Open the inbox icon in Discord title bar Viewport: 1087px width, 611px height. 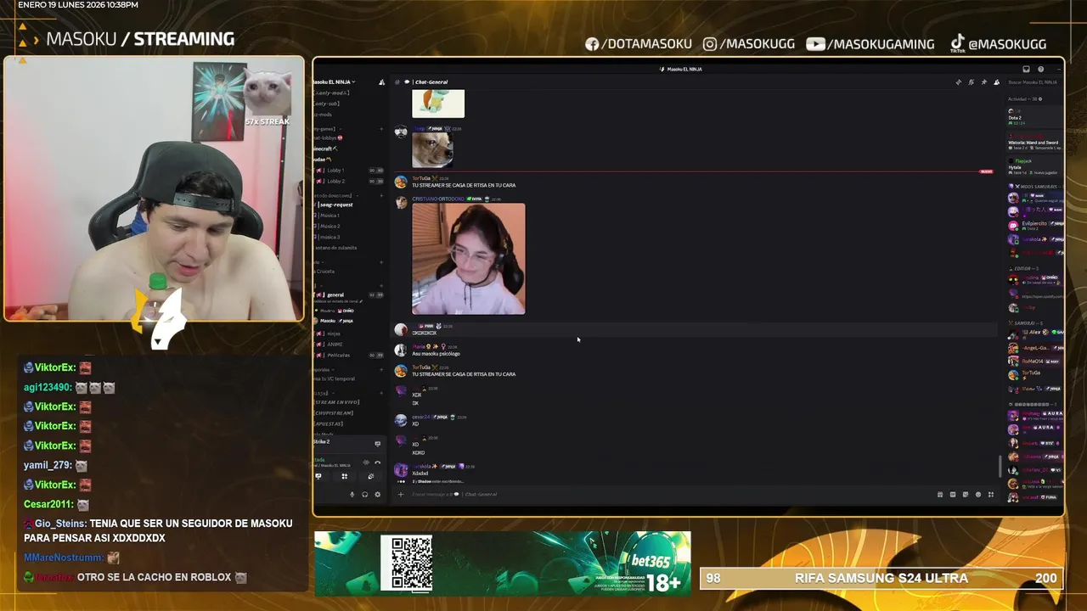1026,69
